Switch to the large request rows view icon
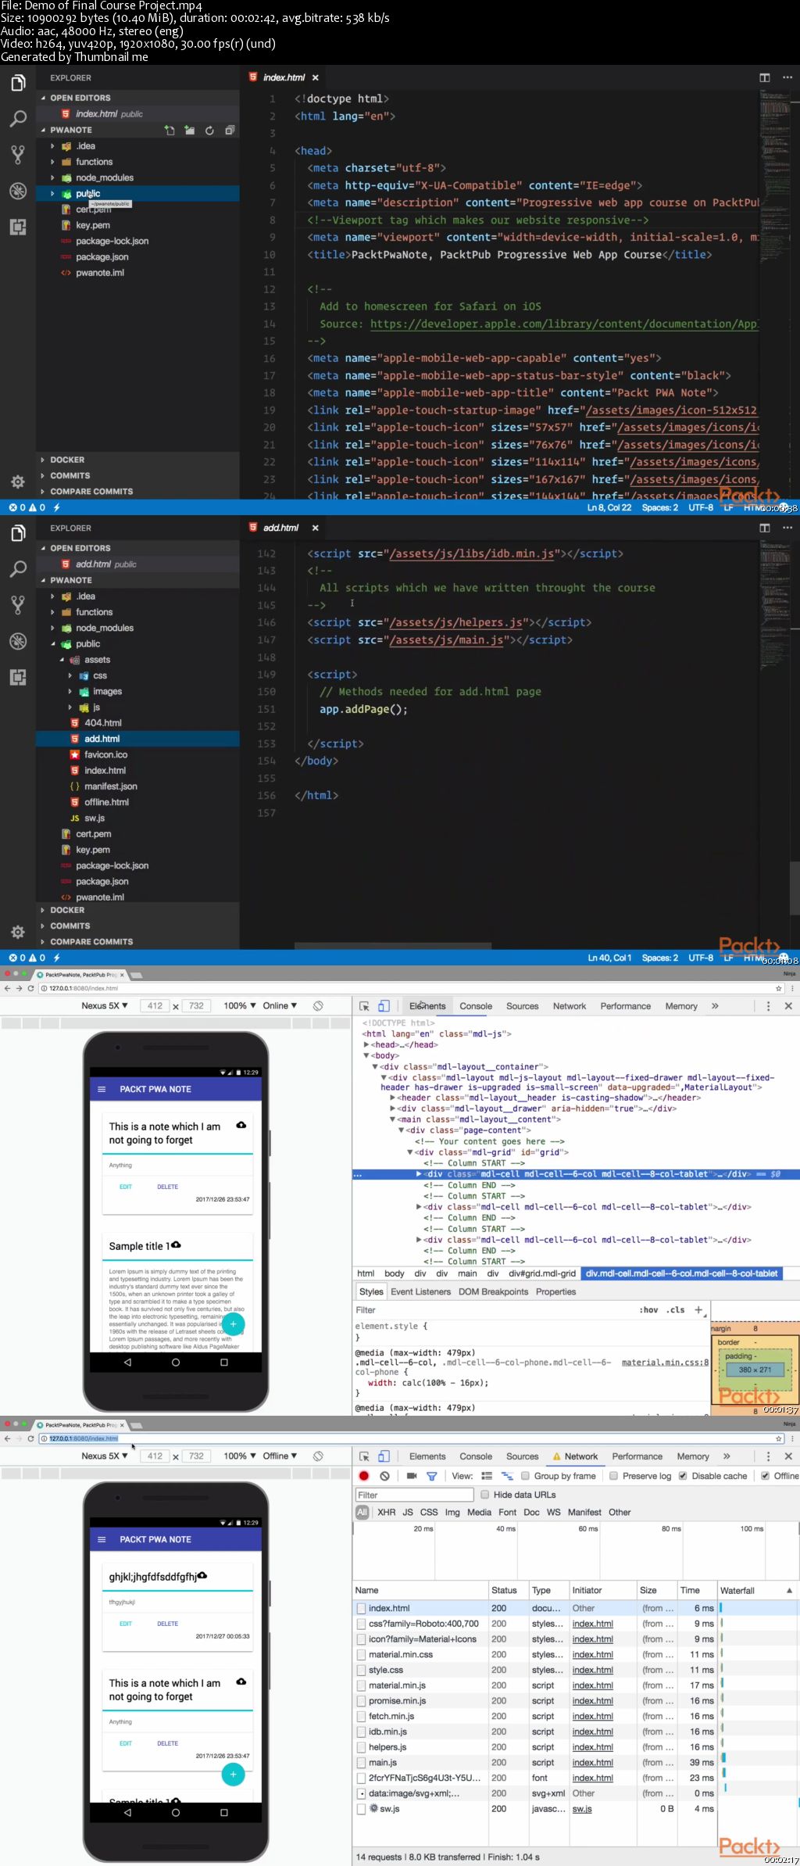The width and height of the screenshot is (800, 1866). [487, 1476]
